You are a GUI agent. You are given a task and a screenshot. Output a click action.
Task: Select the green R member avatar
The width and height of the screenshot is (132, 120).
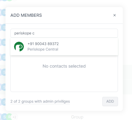[x=9, y=117]
